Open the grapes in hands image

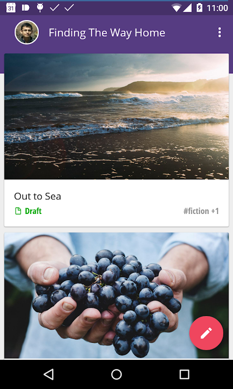[x=116, y=295]
